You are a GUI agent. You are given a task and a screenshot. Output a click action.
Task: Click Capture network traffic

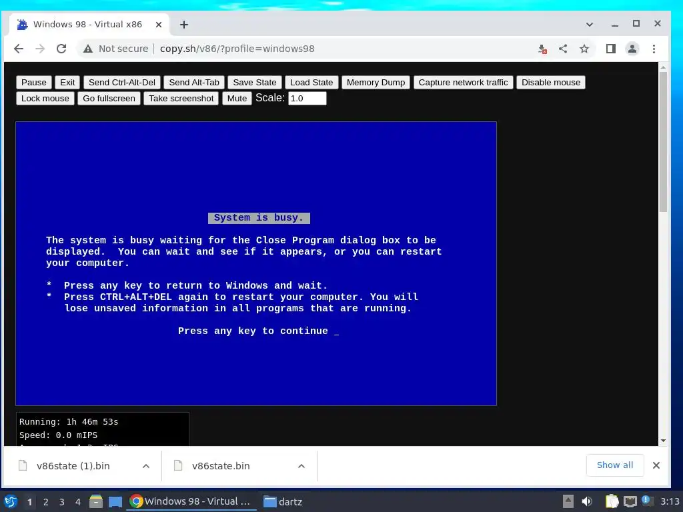click(463, 83)
